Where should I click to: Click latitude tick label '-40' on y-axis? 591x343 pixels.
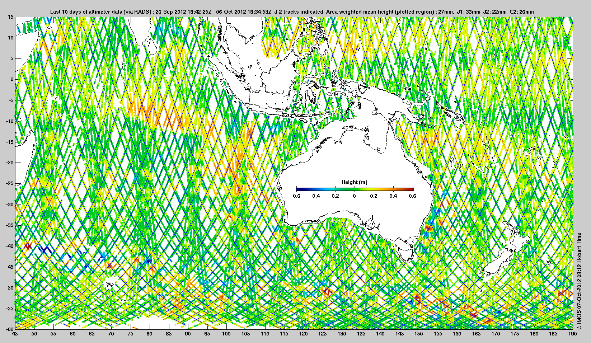(x=9, y=246)
